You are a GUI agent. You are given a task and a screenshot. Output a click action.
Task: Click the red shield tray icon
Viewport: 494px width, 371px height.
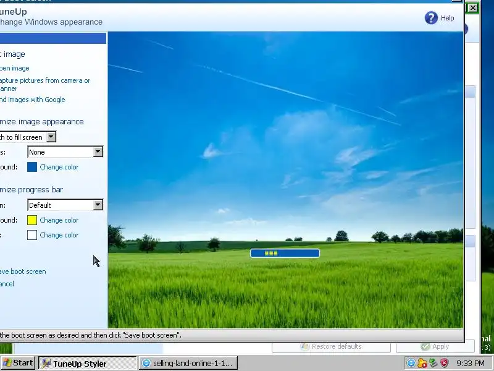coord(444,363)
